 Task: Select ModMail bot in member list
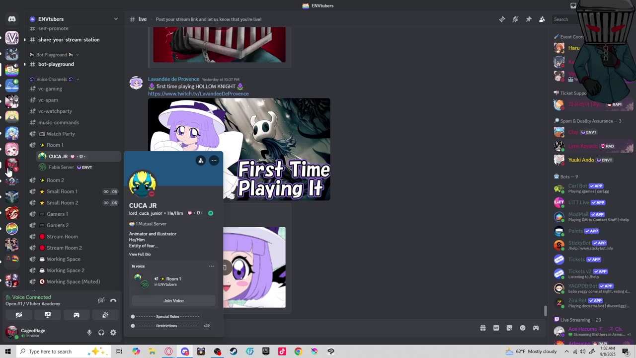coord(593,217)
